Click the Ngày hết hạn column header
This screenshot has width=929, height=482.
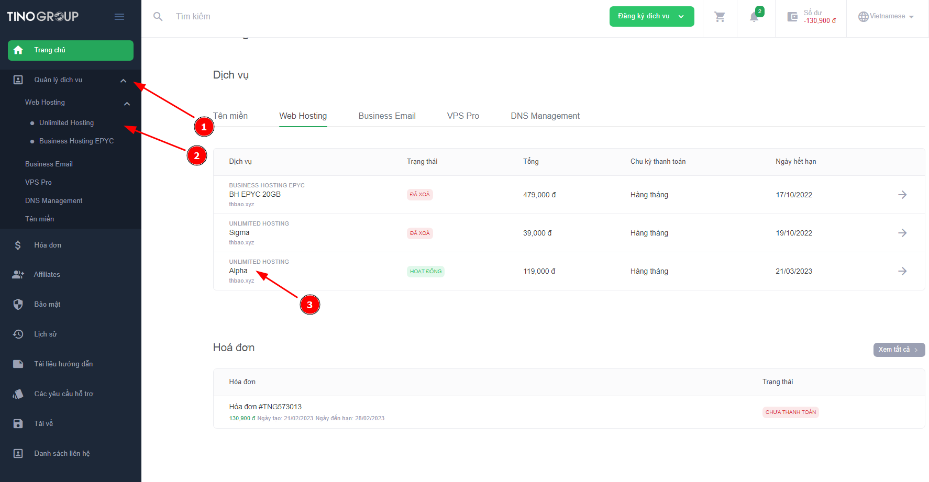tap(796, 161)
